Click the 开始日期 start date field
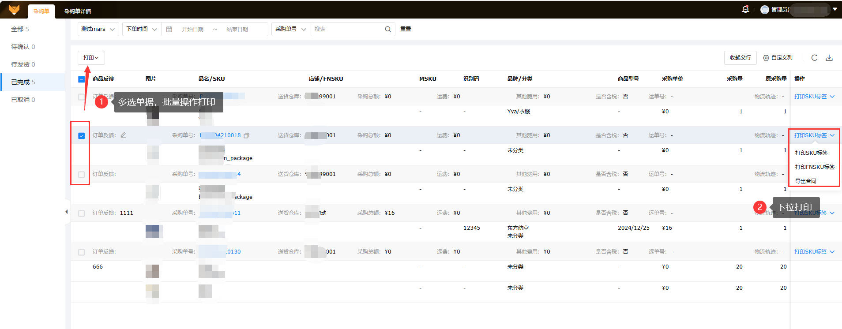842x329 pixels. pyautogui.click(x=193, y=30)
